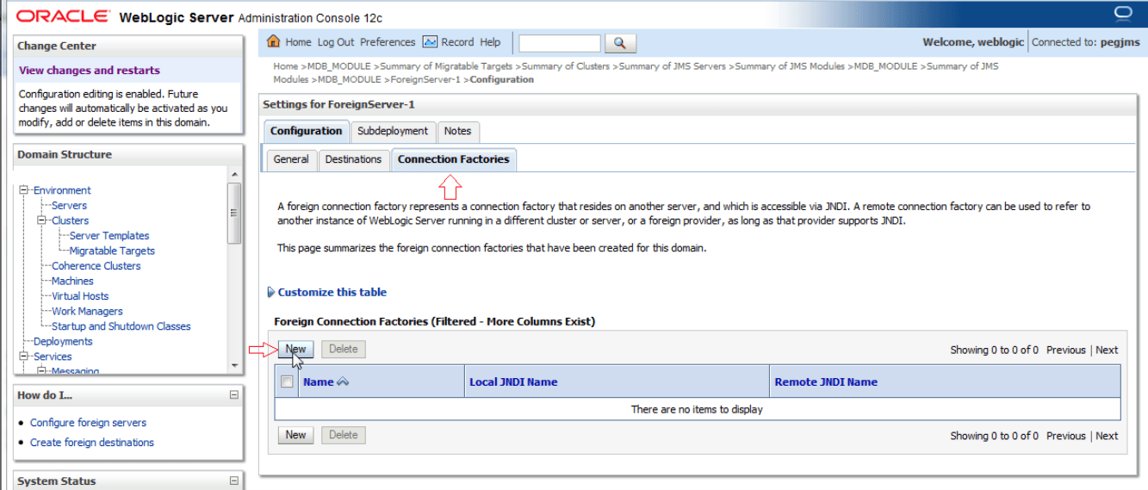1148x490 pixels.
Task: Collapse the Environment tree node
Action: [x=25, y=190]
